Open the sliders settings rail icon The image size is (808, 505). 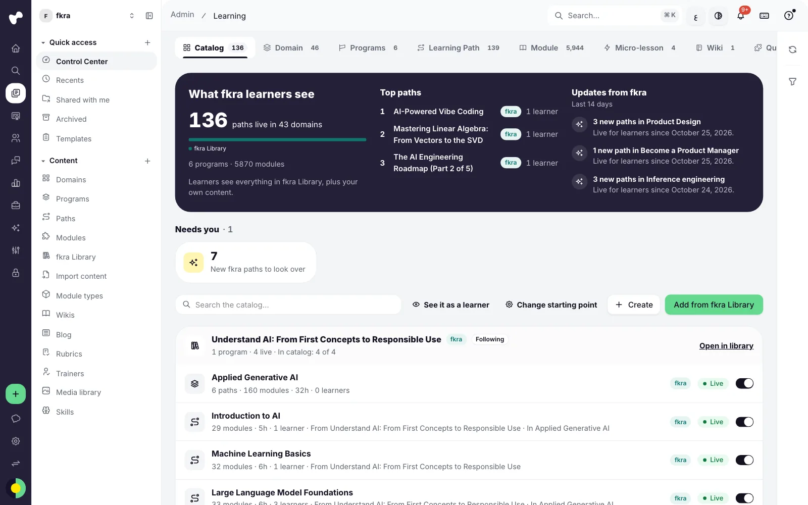(16, 250)
